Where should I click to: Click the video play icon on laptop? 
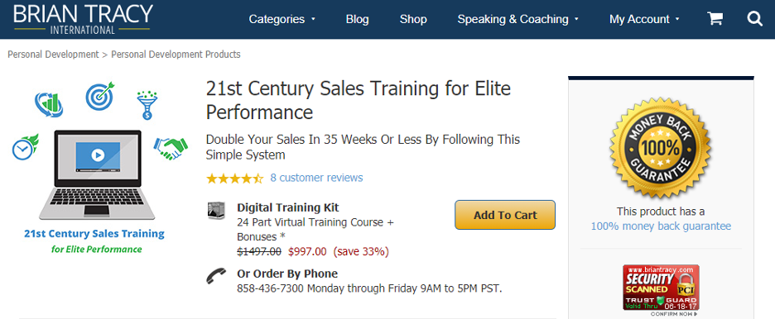coord(98,155)
